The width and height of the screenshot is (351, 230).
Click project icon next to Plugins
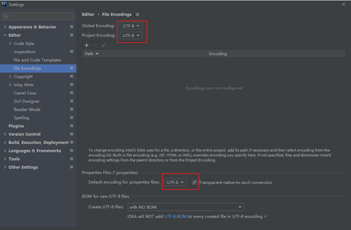pos(71,126)
